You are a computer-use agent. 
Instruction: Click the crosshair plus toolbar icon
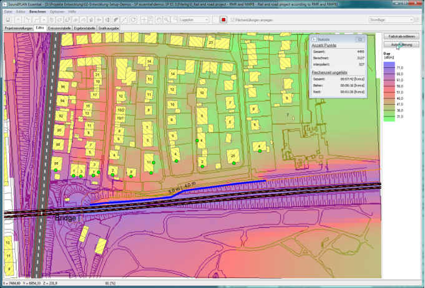point(144,20)
